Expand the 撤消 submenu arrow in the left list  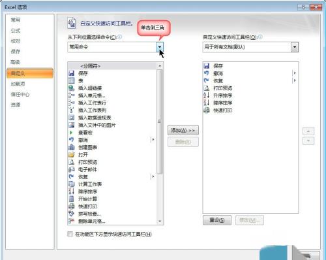[153, 140]
